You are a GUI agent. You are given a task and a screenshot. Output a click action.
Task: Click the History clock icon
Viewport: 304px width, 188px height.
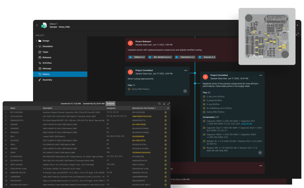(40, 74)
